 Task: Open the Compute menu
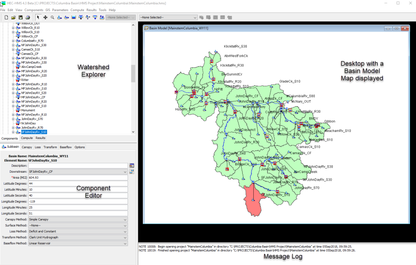(77, 10)
